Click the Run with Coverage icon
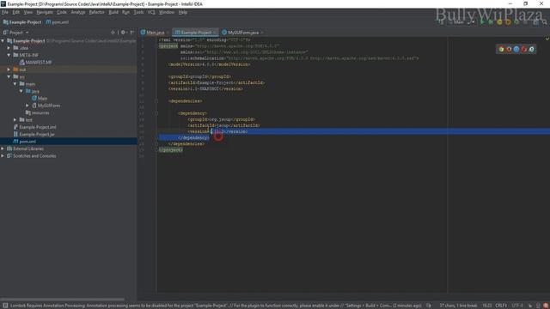The width and height of the screenshot is (550, 309). tap(499, 22)
